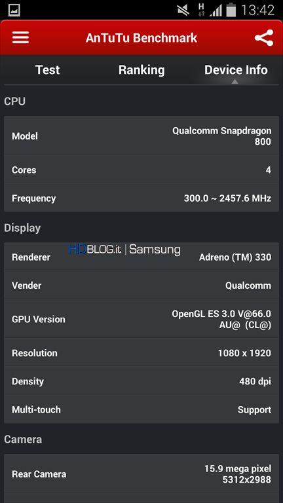The height and width of the screenshot is (503, 283).
Task: Tap the Rear Camera row
Action: [141, 474]
